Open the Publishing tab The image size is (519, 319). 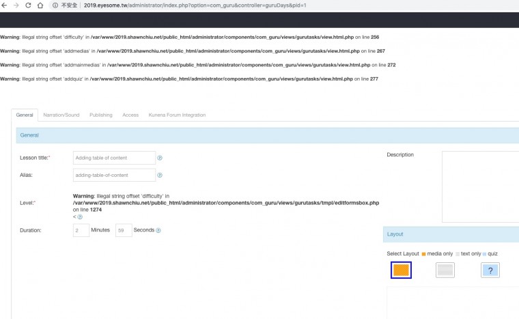coord(101,115)
